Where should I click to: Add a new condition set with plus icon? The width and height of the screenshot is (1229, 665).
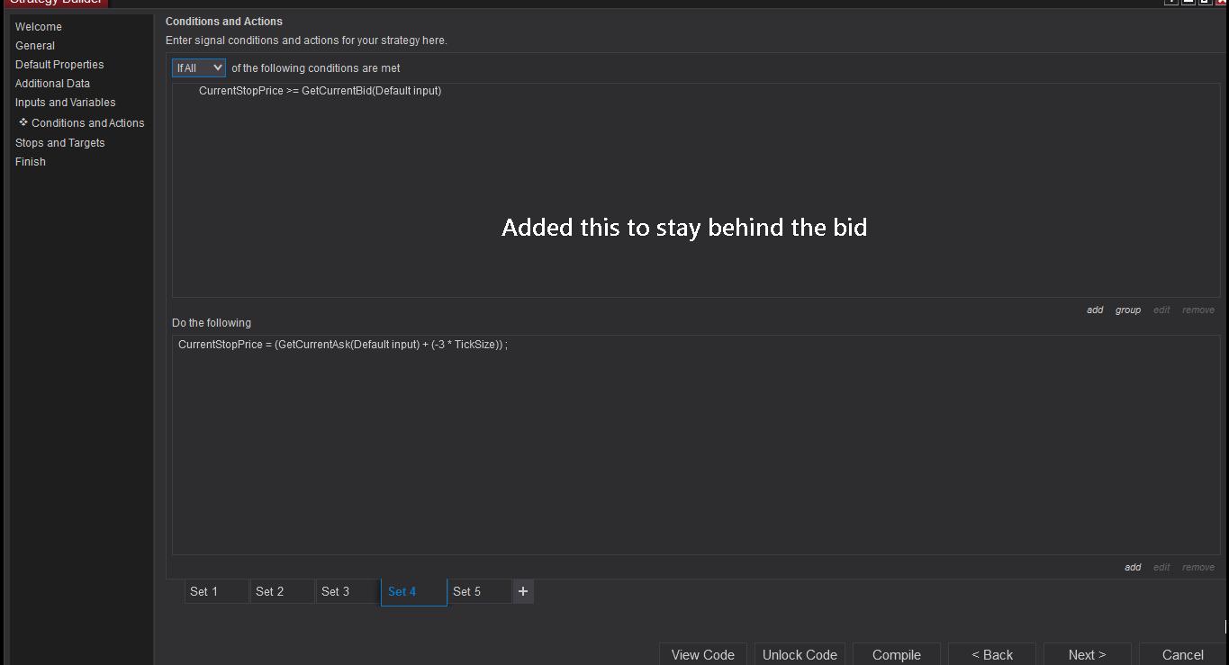(x=523, y=591)
